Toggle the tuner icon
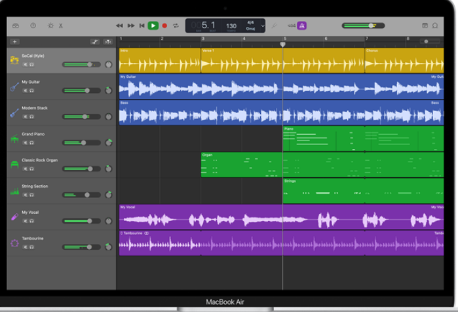Viewport: 458px width, 312px height. (x=274, y=26)
